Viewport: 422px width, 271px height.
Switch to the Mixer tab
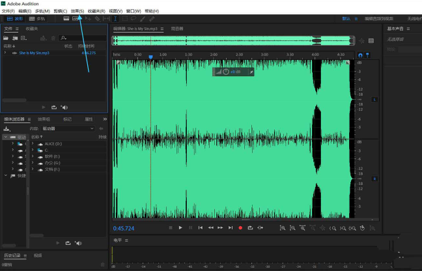(177, 29)
